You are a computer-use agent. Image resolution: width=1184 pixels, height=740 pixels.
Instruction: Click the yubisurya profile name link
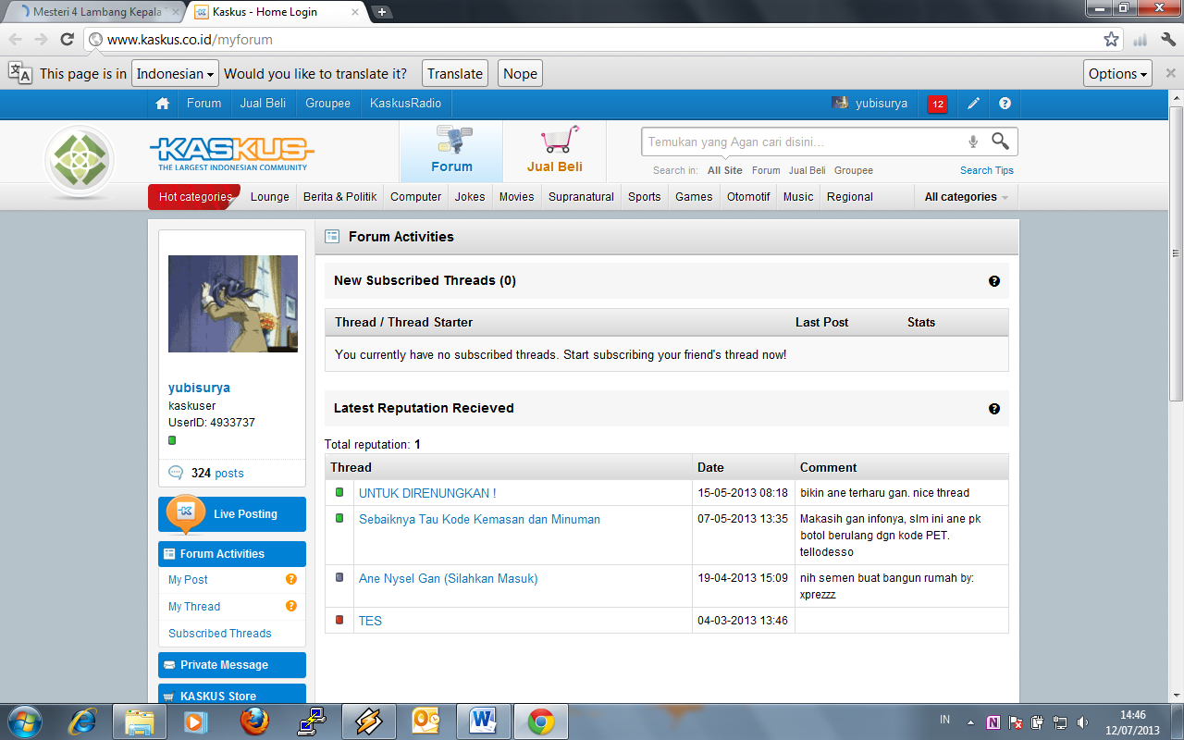[x=199, y=388]
